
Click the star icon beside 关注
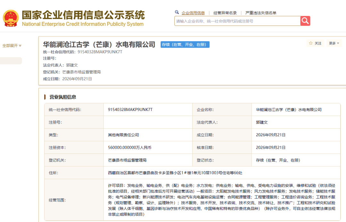(311, 43)
